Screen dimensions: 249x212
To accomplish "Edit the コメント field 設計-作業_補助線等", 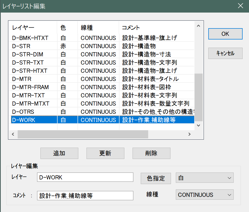I will 85,196.
